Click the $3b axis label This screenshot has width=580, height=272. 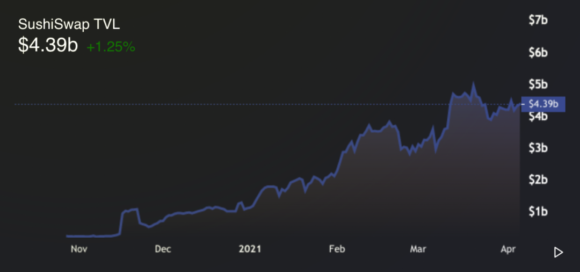coord(538,148)
